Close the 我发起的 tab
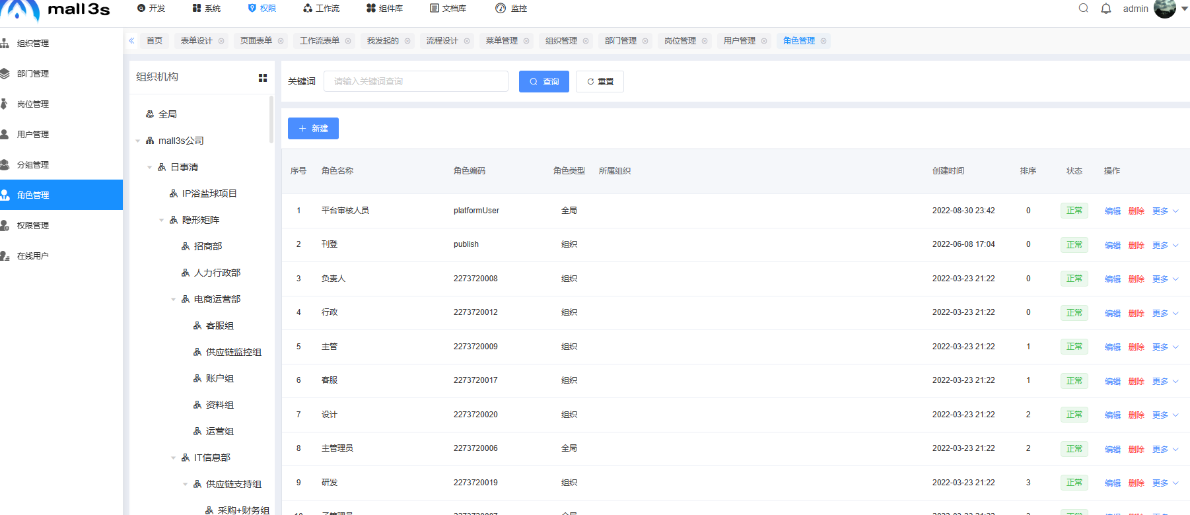 tap(407, 41)
